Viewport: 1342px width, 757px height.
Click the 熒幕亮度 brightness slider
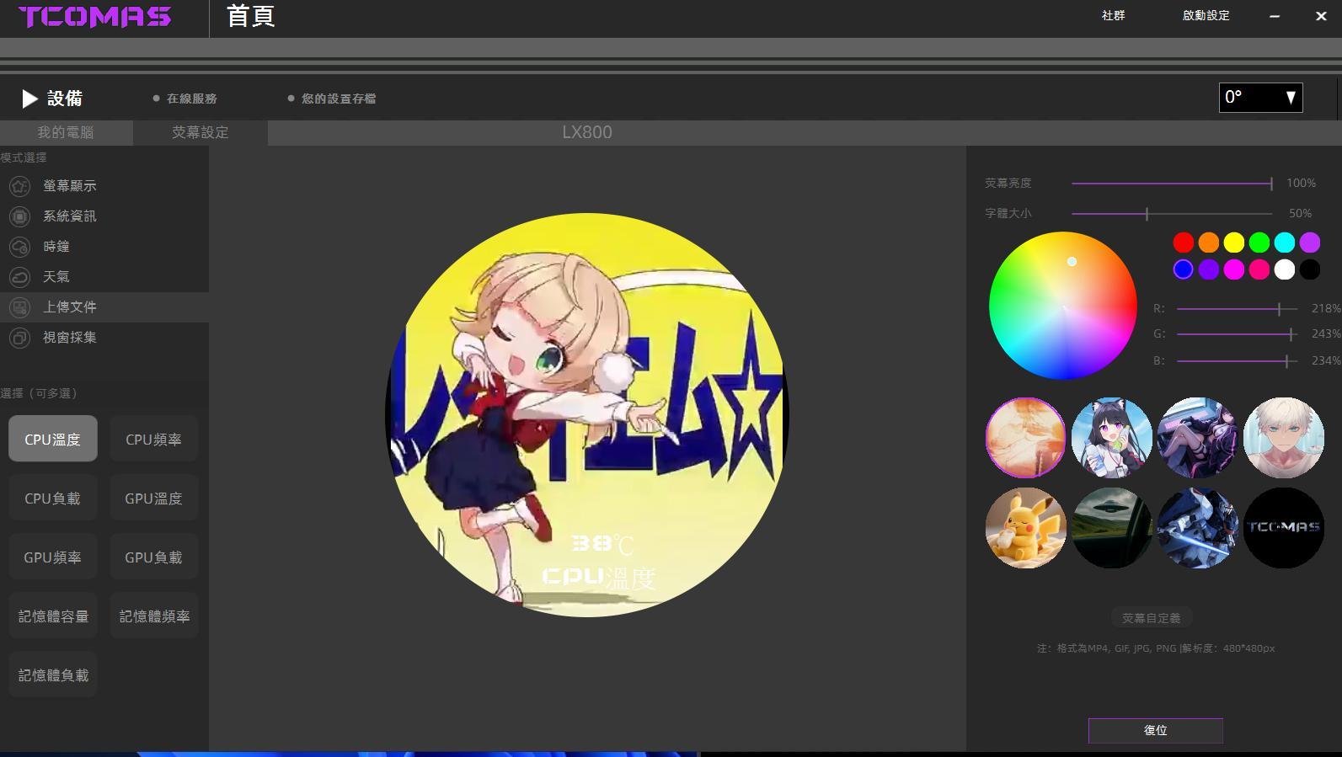[1171, 184]
